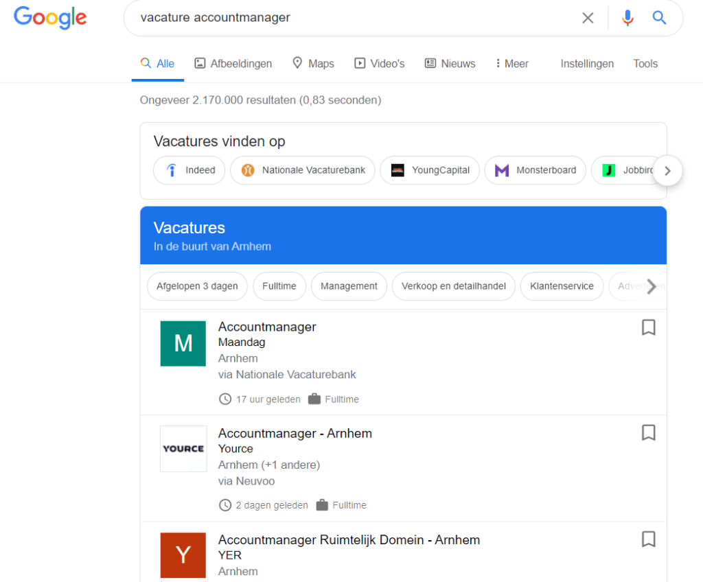Viewport: 703px width, 582px height.
Task: Bookmark the Maandag Accountmanager job
Action: pos(648,327)
